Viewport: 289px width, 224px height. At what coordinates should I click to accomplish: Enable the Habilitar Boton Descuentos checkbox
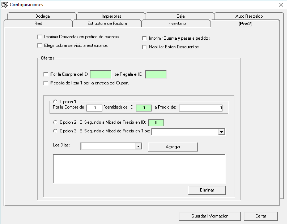click(145, 47)
